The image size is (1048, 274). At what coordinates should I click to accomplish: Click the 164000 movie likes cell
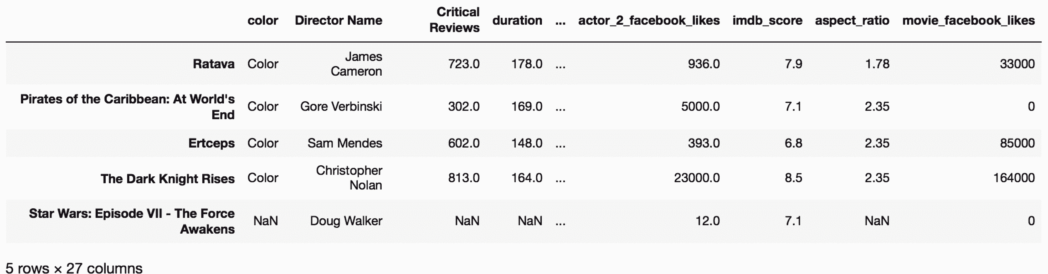1013,178
